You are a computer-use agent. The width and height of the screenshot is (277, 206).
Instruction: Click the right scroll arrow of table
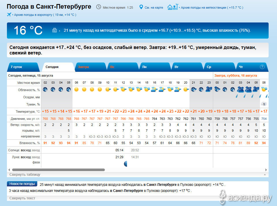click(x=266, y=170)
